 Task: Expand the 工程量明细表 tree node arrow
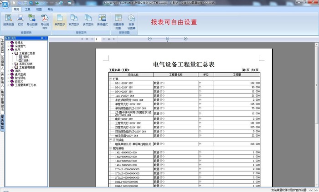click(13, 67)
